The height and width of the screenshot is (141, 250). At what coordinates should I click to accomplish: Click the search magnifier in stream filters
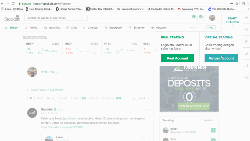coord(133,98)
